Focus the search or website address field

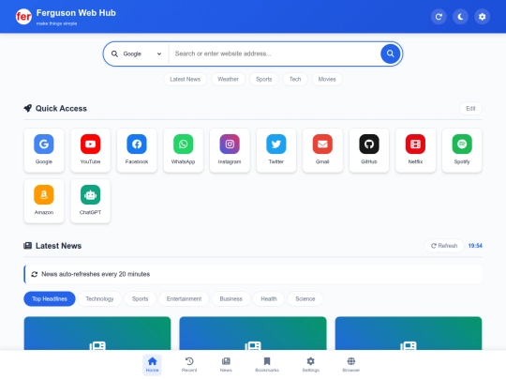[x=275, y=53]
